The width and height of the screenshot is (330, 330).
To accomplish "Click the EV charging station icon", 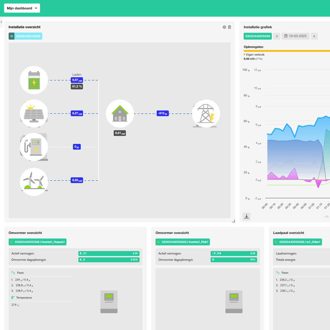I will click(x=34, y=147).
